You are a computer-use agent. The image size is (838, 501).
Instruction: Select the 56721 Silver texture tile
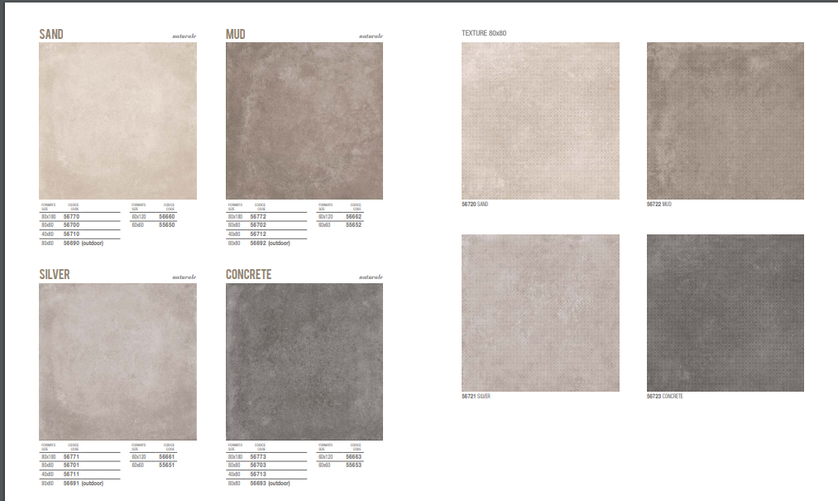pos(540,313)
